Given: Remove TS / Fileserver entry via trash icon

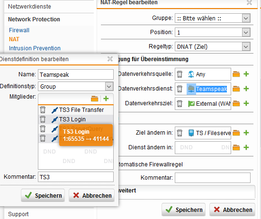Looking at the screenshot, I should tap(180, 133).
